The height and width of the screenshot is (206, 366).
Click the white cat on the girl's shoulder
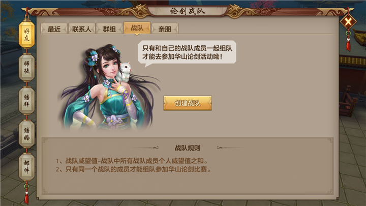(x=124, y=72)
